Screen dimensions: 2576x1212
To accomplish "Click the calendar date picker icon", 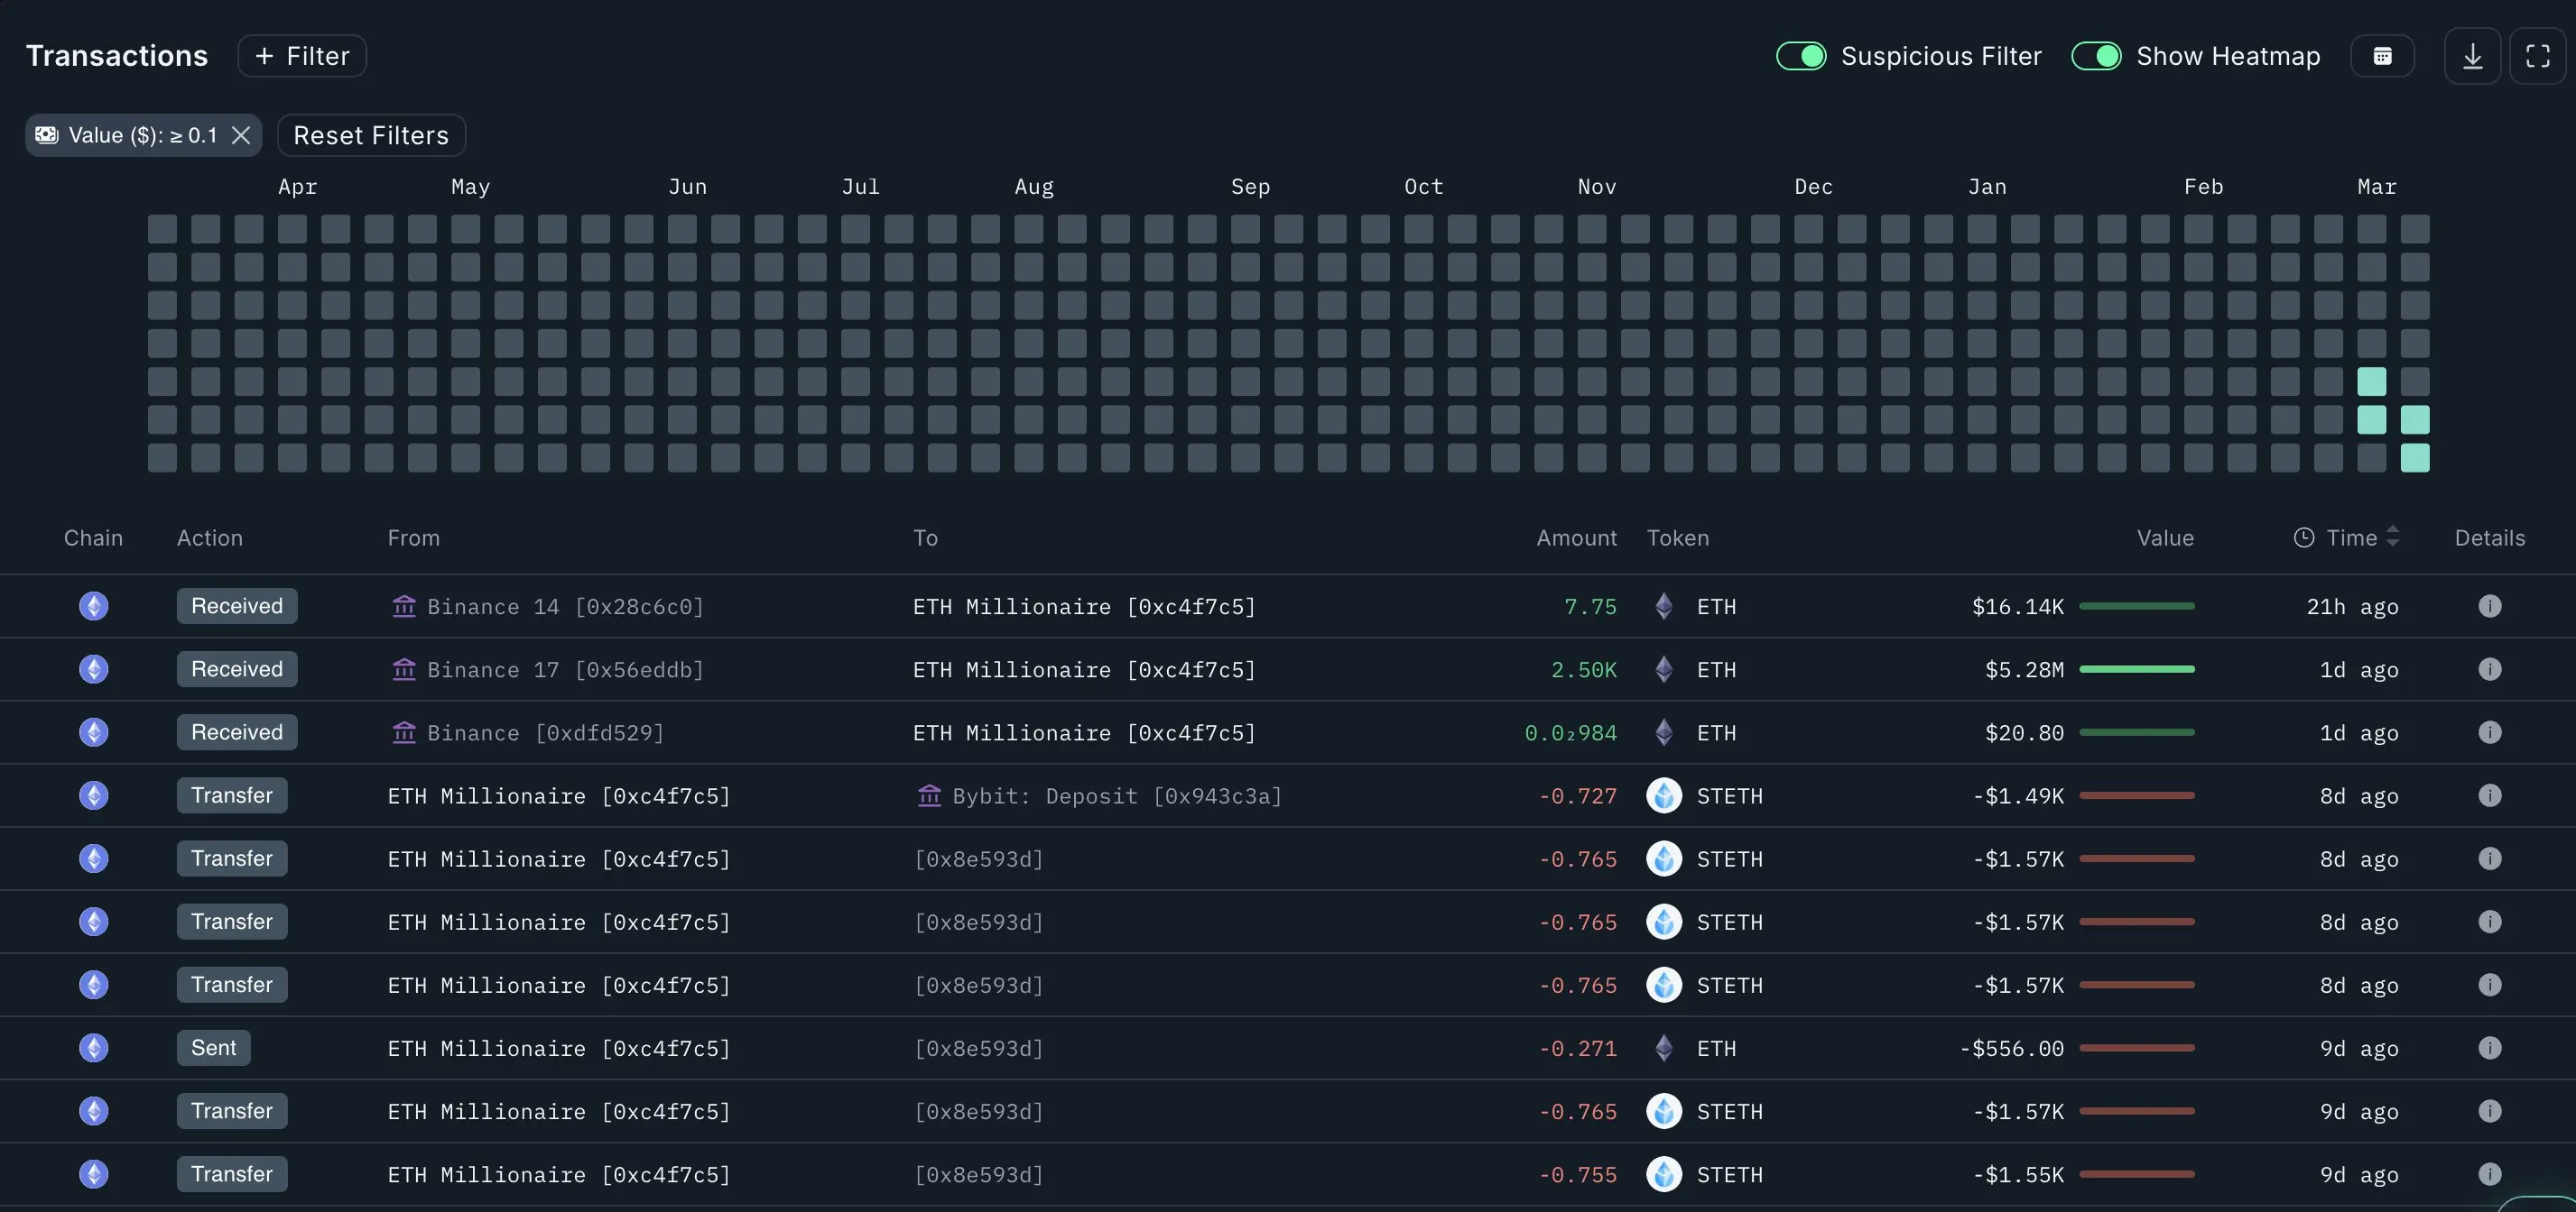I will (2382, 56).
